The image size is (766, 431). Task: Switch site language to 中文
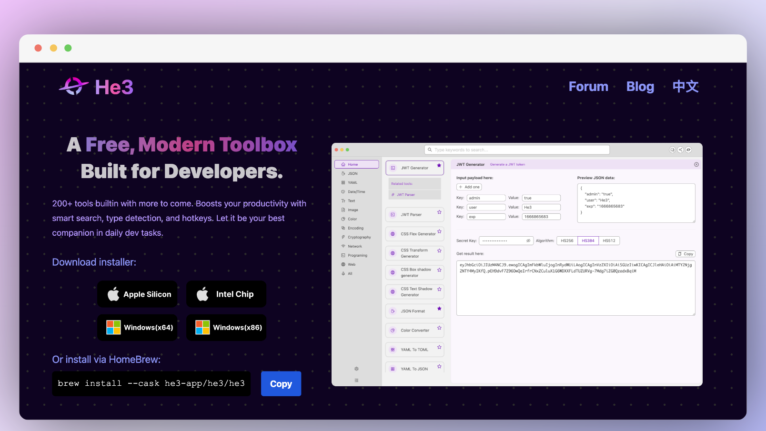coord(685,86)
